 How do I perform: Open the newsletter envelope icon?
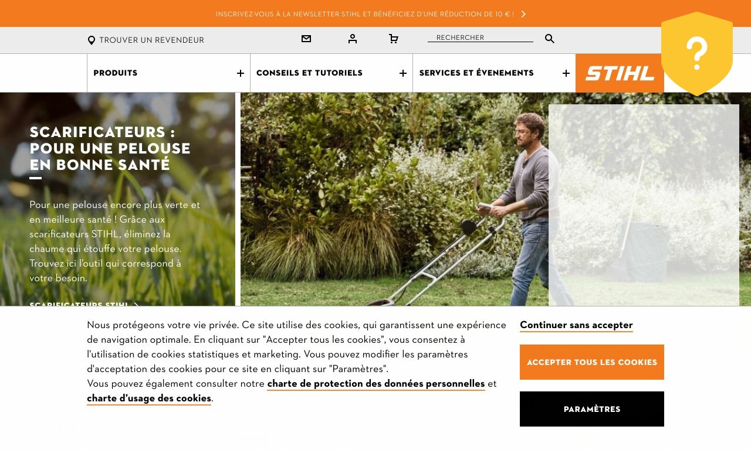point(306,39)
